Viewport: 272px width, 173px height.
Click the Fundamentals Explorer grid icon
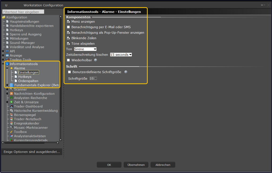(12, 85)
